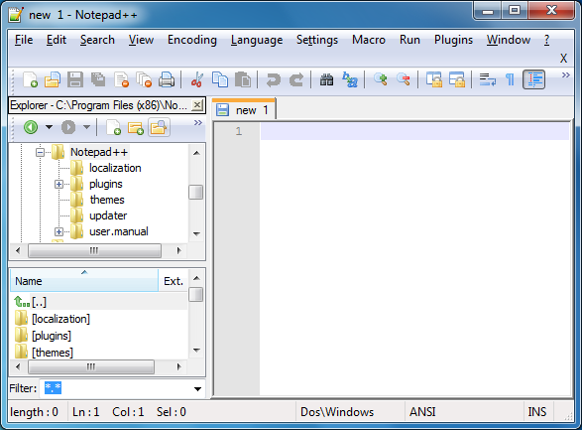Select [plugins] in file list
The width and height of the screenshot is (582, 430).
tap(52, 336)
